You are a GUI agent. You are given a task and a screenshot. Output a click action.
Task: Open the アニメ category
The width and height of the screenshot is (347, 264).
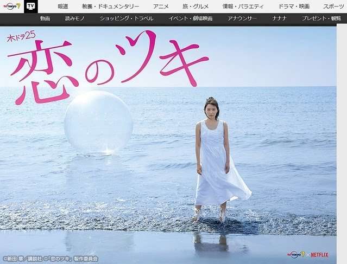tap(161, 7)
